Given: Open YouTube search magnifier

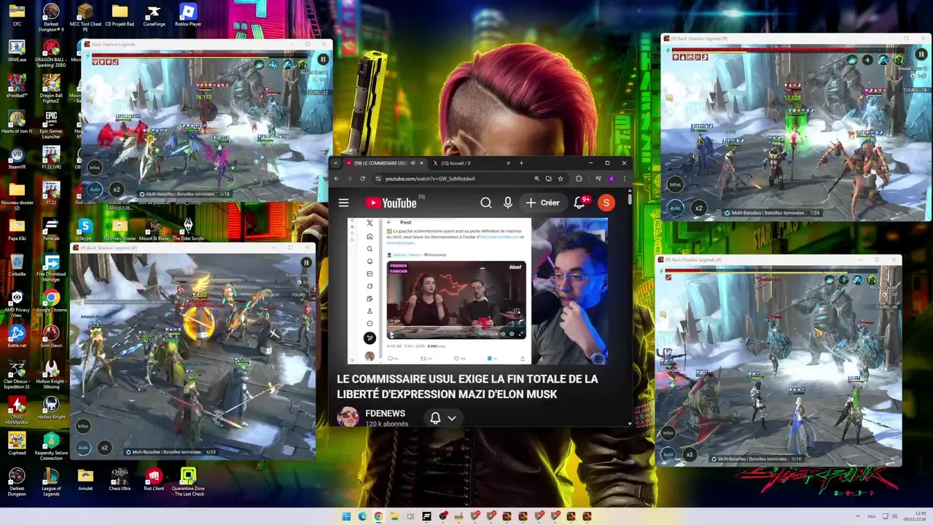Looking at the screenshot, I should tap(486, 203).
